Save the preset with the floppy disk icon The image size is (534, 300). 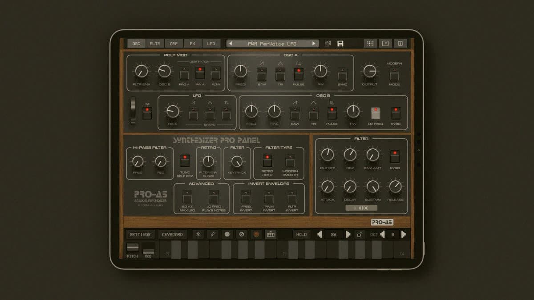coord(340,44)
